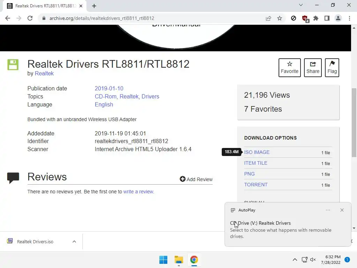Open the search-tabs chevron in the title bar
This screenshot has width=357, height=268.
tap(301, 5)
